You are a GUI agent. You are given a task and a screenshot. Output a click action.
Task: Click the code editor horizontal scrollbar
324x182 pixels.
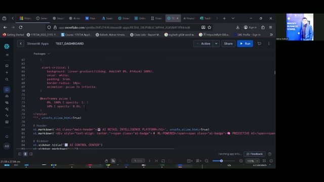coord(96,149)
